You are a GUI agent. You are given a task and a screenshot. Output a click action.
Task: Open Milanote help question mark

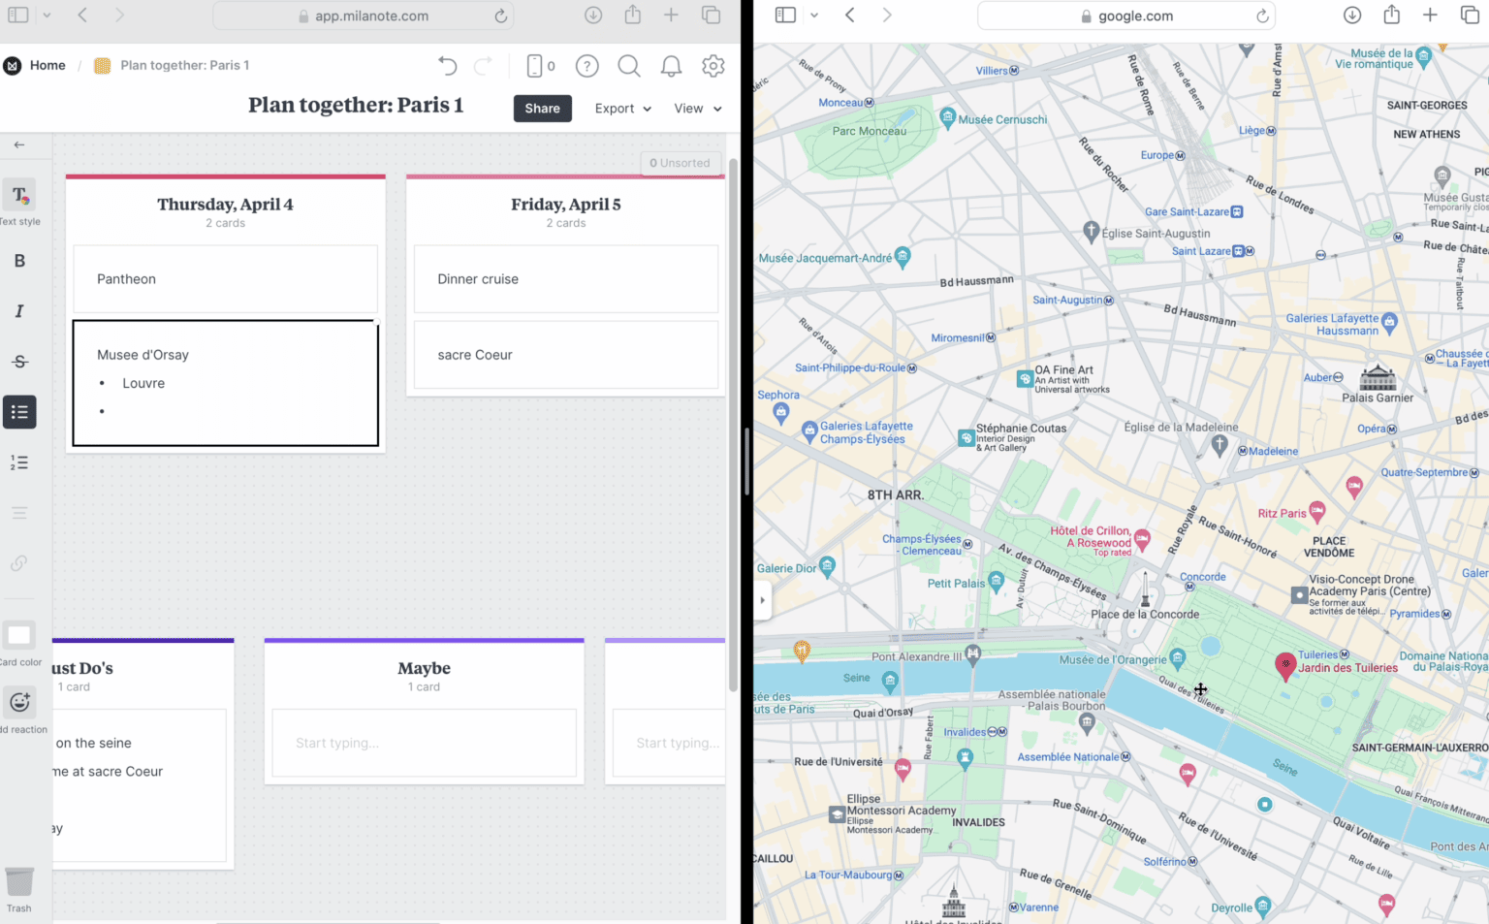point(586,66)
